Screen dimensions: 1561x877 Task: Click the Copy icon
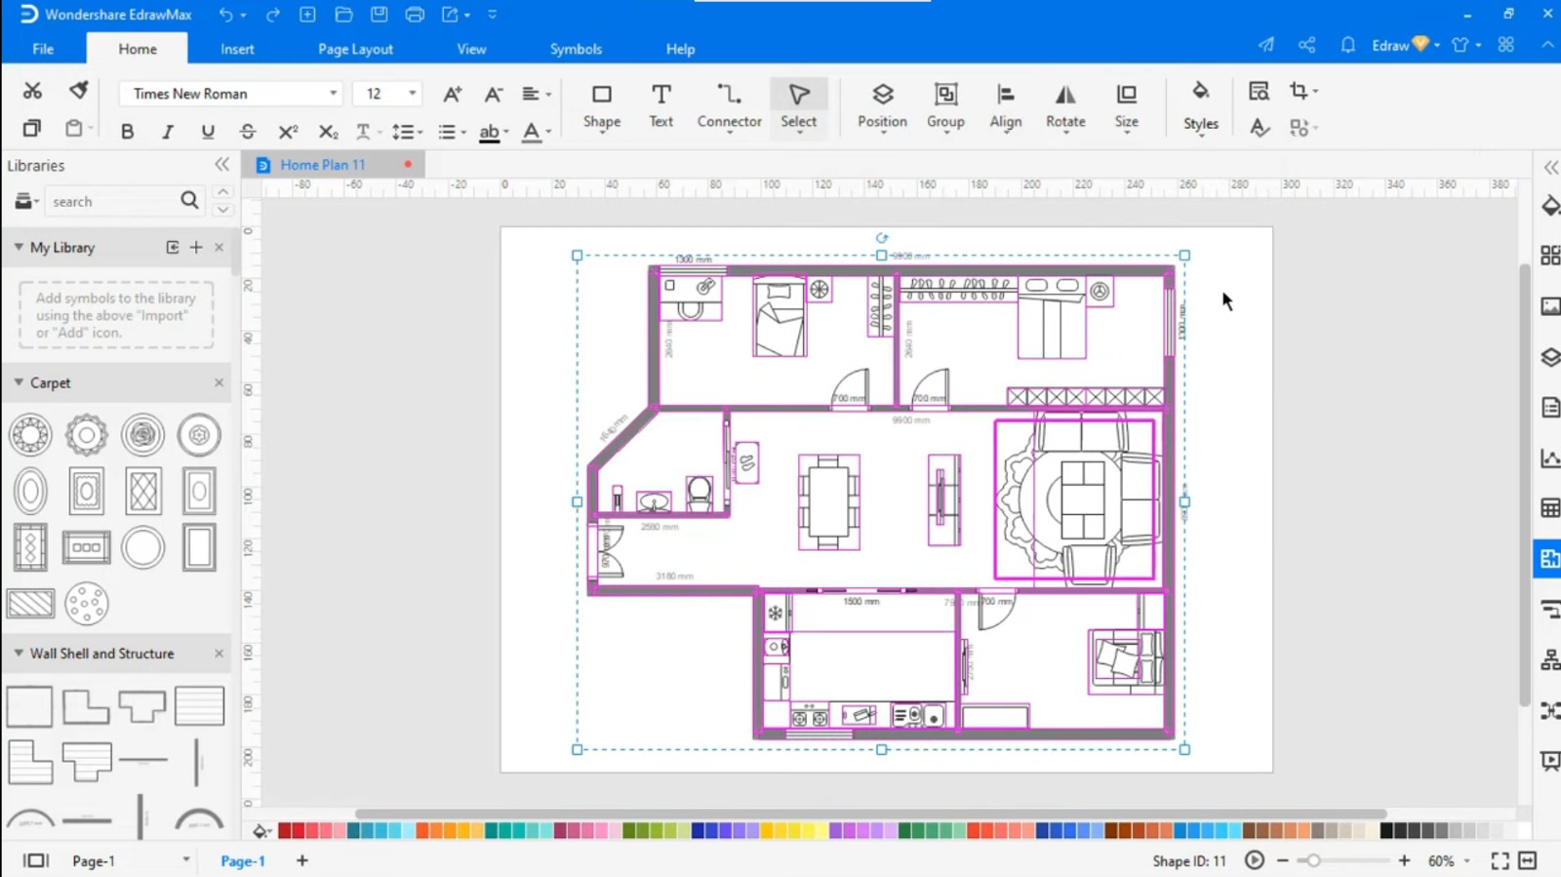(32, 129)
